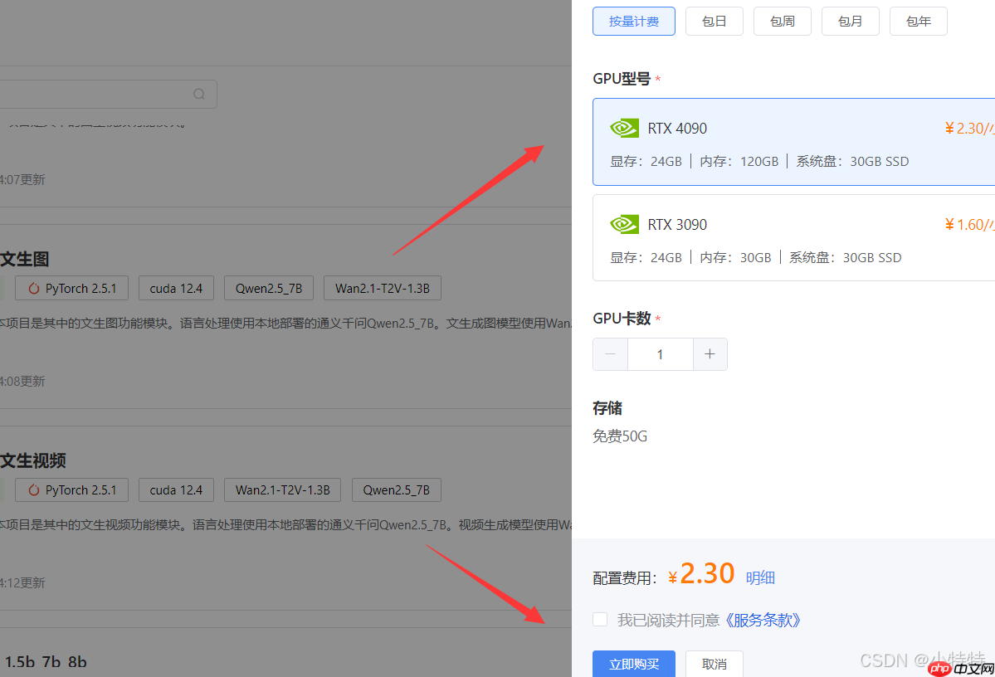Click cuda 12.4 tag under 文生视频

[x=176, y=489]
